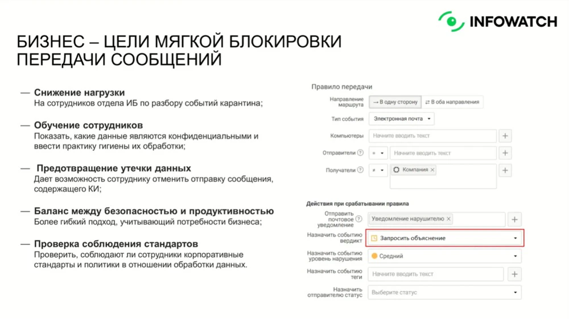Open the 'Электронная почта' event type dropdown

pyautogui.click(x=401, y=119)
